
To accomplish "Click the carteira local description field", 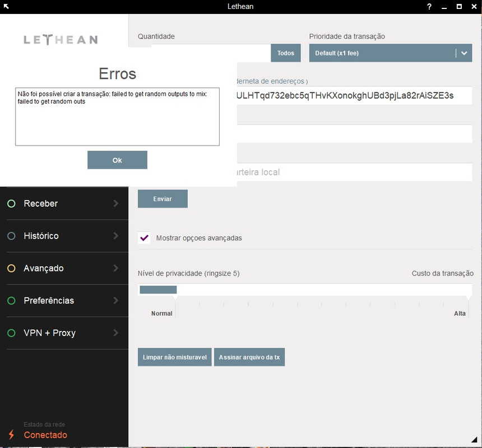I will click(354, 172).
